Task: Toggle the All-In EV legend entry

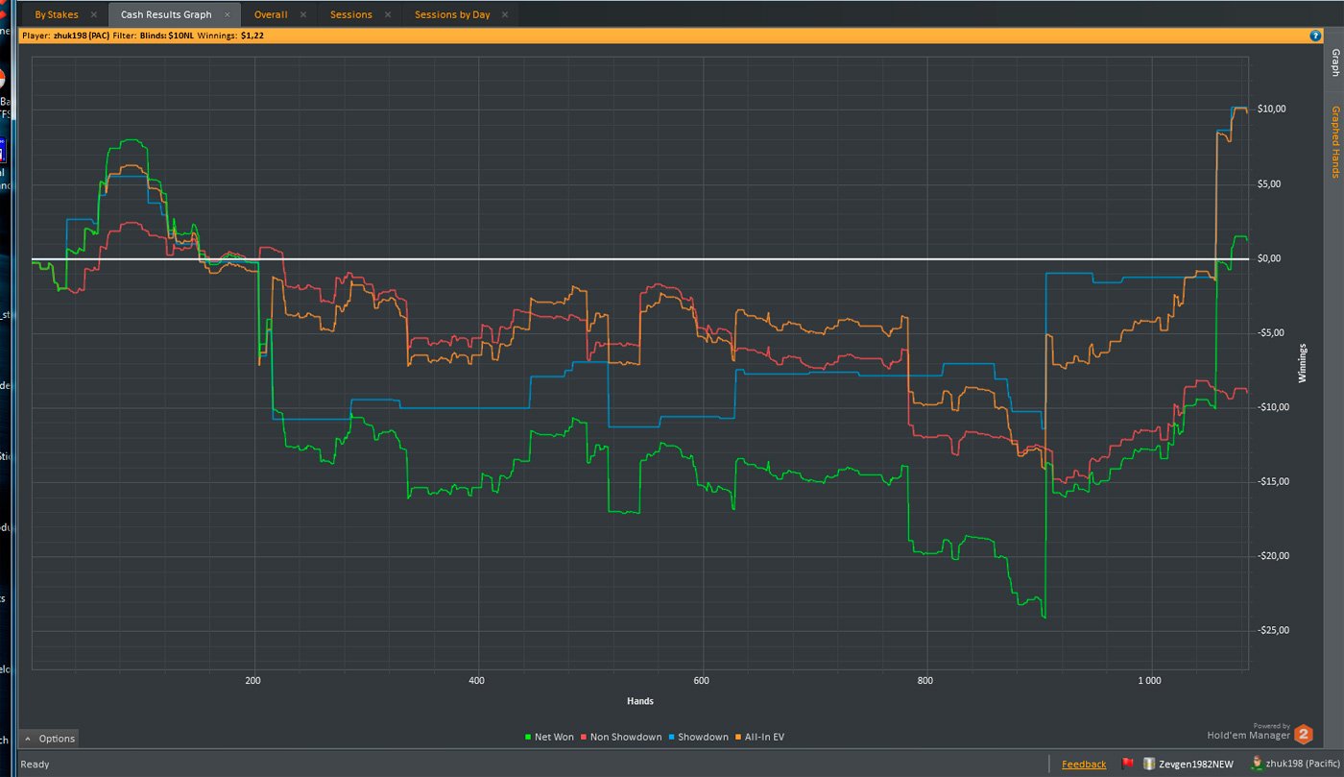Action: pyautogui.click(x=759, y=738)
